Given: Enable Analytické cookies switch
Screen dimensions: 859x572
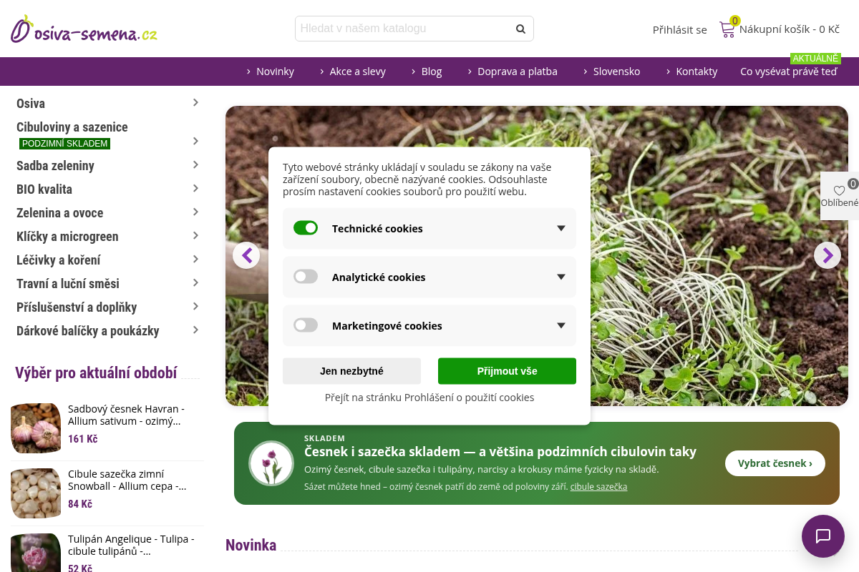Looking at the screenshot, I should (306, 277).
